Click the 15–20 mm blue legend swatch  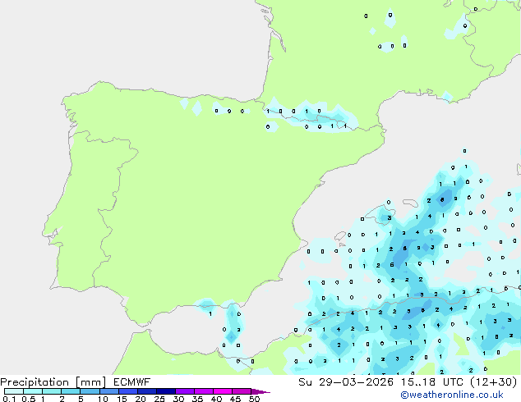coord(128,391)
